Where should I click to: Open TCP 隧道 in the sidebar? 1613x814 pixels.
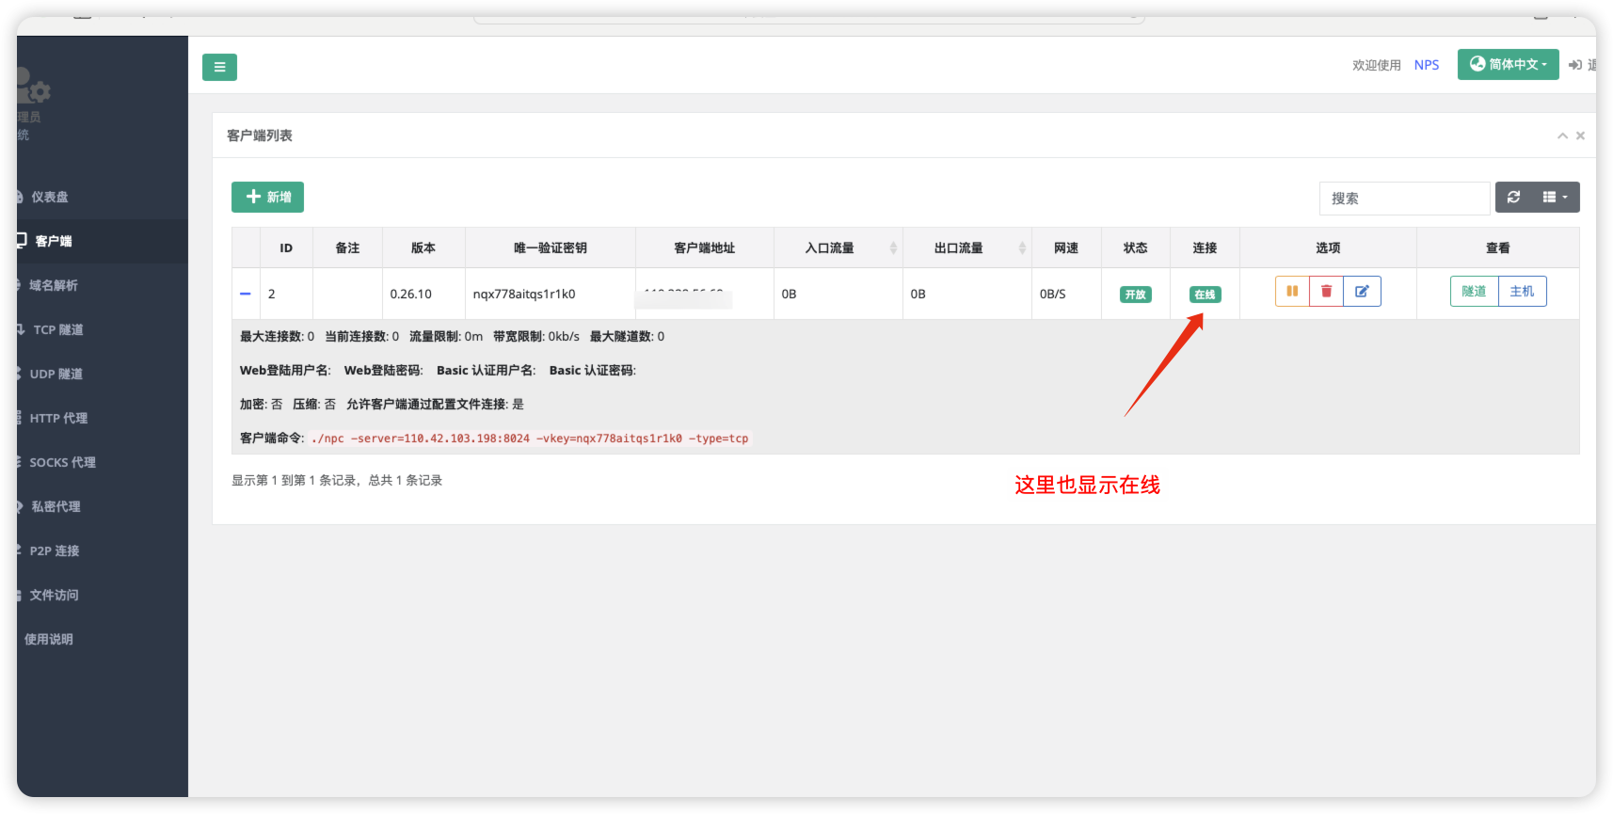coord(102,329)
